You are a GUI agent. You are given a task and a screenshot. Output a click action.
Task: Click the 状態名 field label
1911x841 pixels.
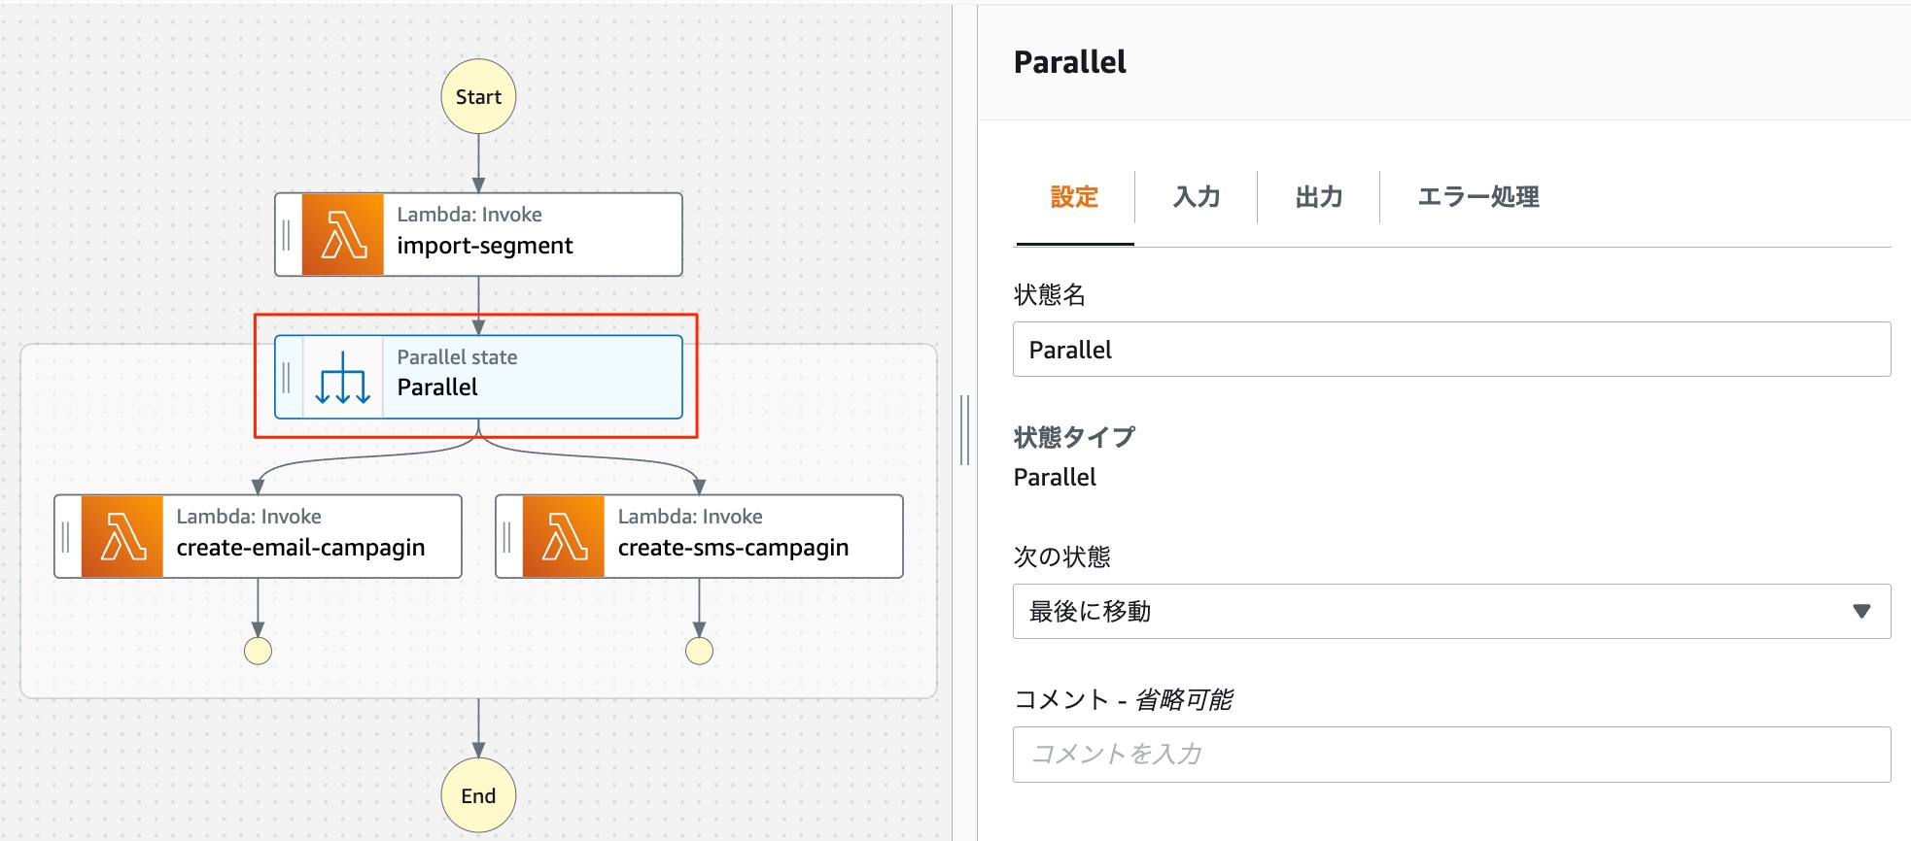click(x=1050, y=295)
